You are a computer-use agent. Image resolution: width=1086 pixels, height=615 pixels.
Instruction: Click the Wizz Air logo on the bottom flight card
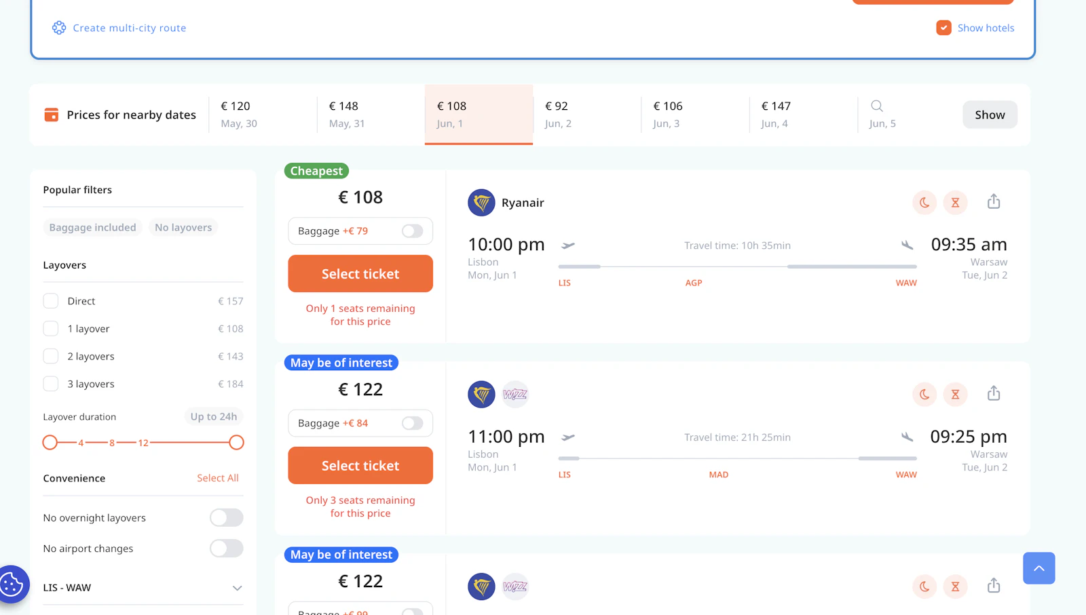click(515, 587)
